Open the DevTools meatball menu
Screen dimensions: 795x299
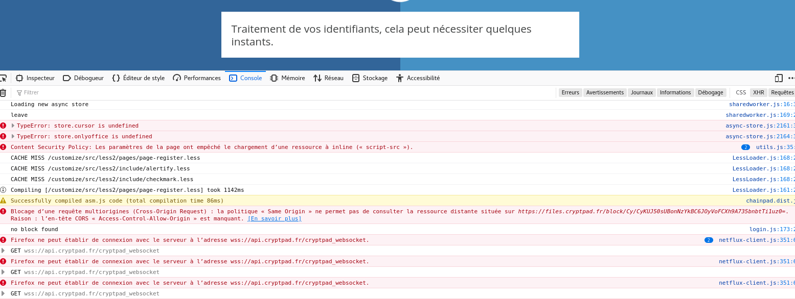click(791, 78)
